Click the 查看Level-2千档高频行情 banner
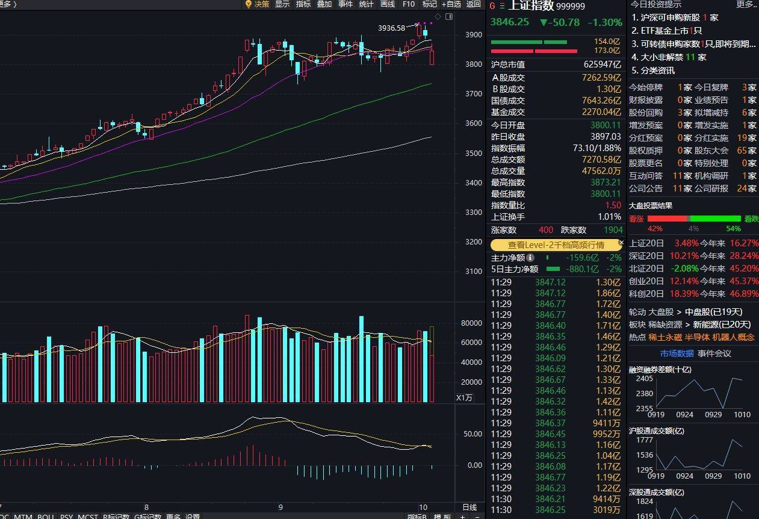 pyautogui.click(x=556, y=244)
